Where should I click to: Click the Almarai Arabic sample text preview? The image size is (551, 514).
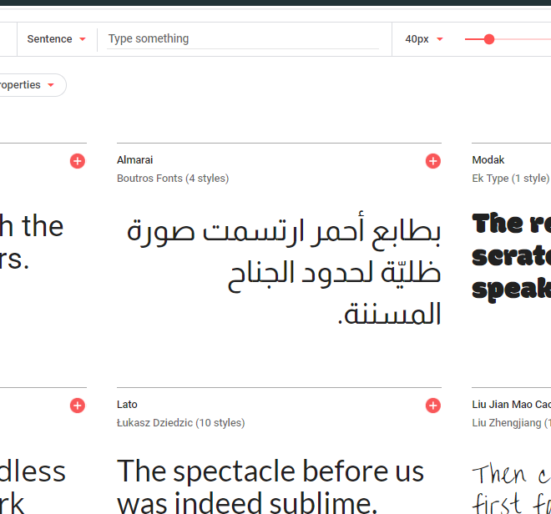tap(283, 269)
